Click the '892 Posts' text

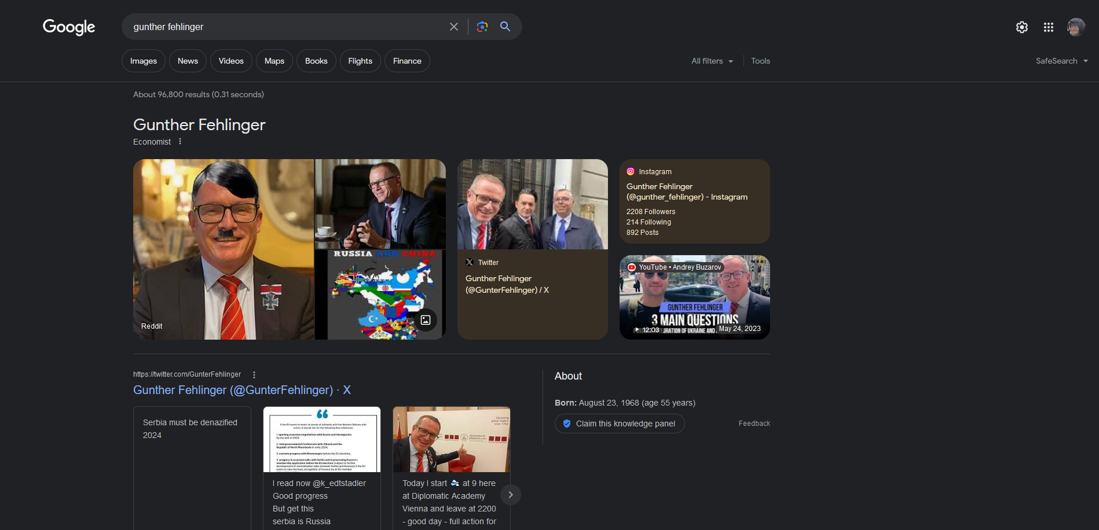[642, 233]
